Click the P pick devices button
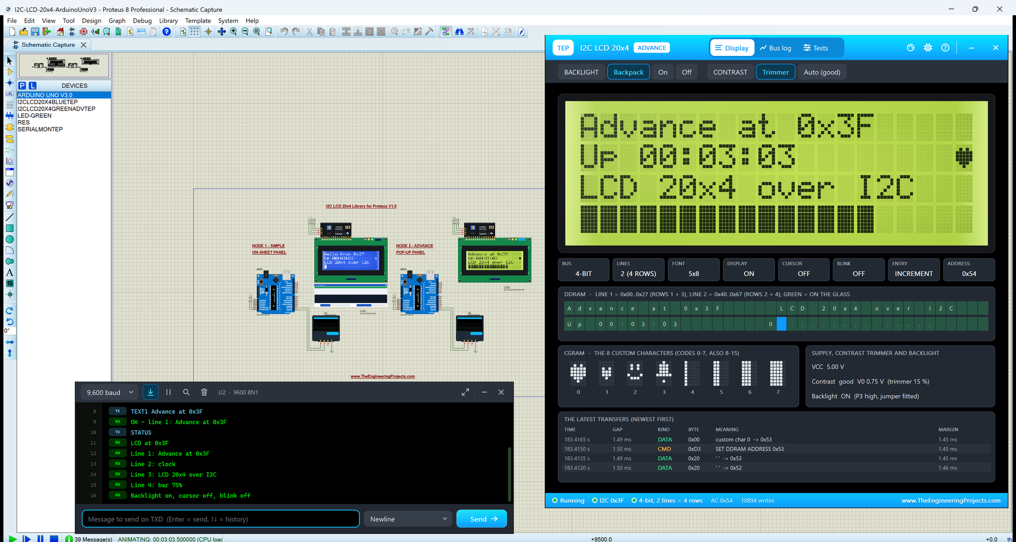1016x542 pixels. click(x=22, y=85)
